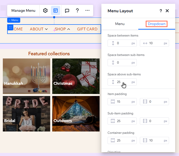Viewport: 179px width, 156px height.
Task: Edit vertical item padding field
Action: [122, 102]
